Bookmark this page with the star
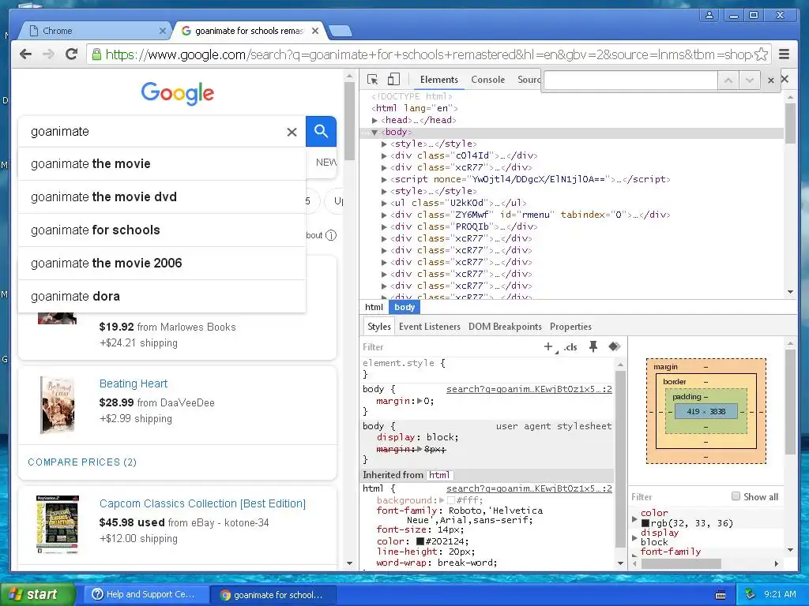This screenshot has width=809, height=606. pos(761,54)
